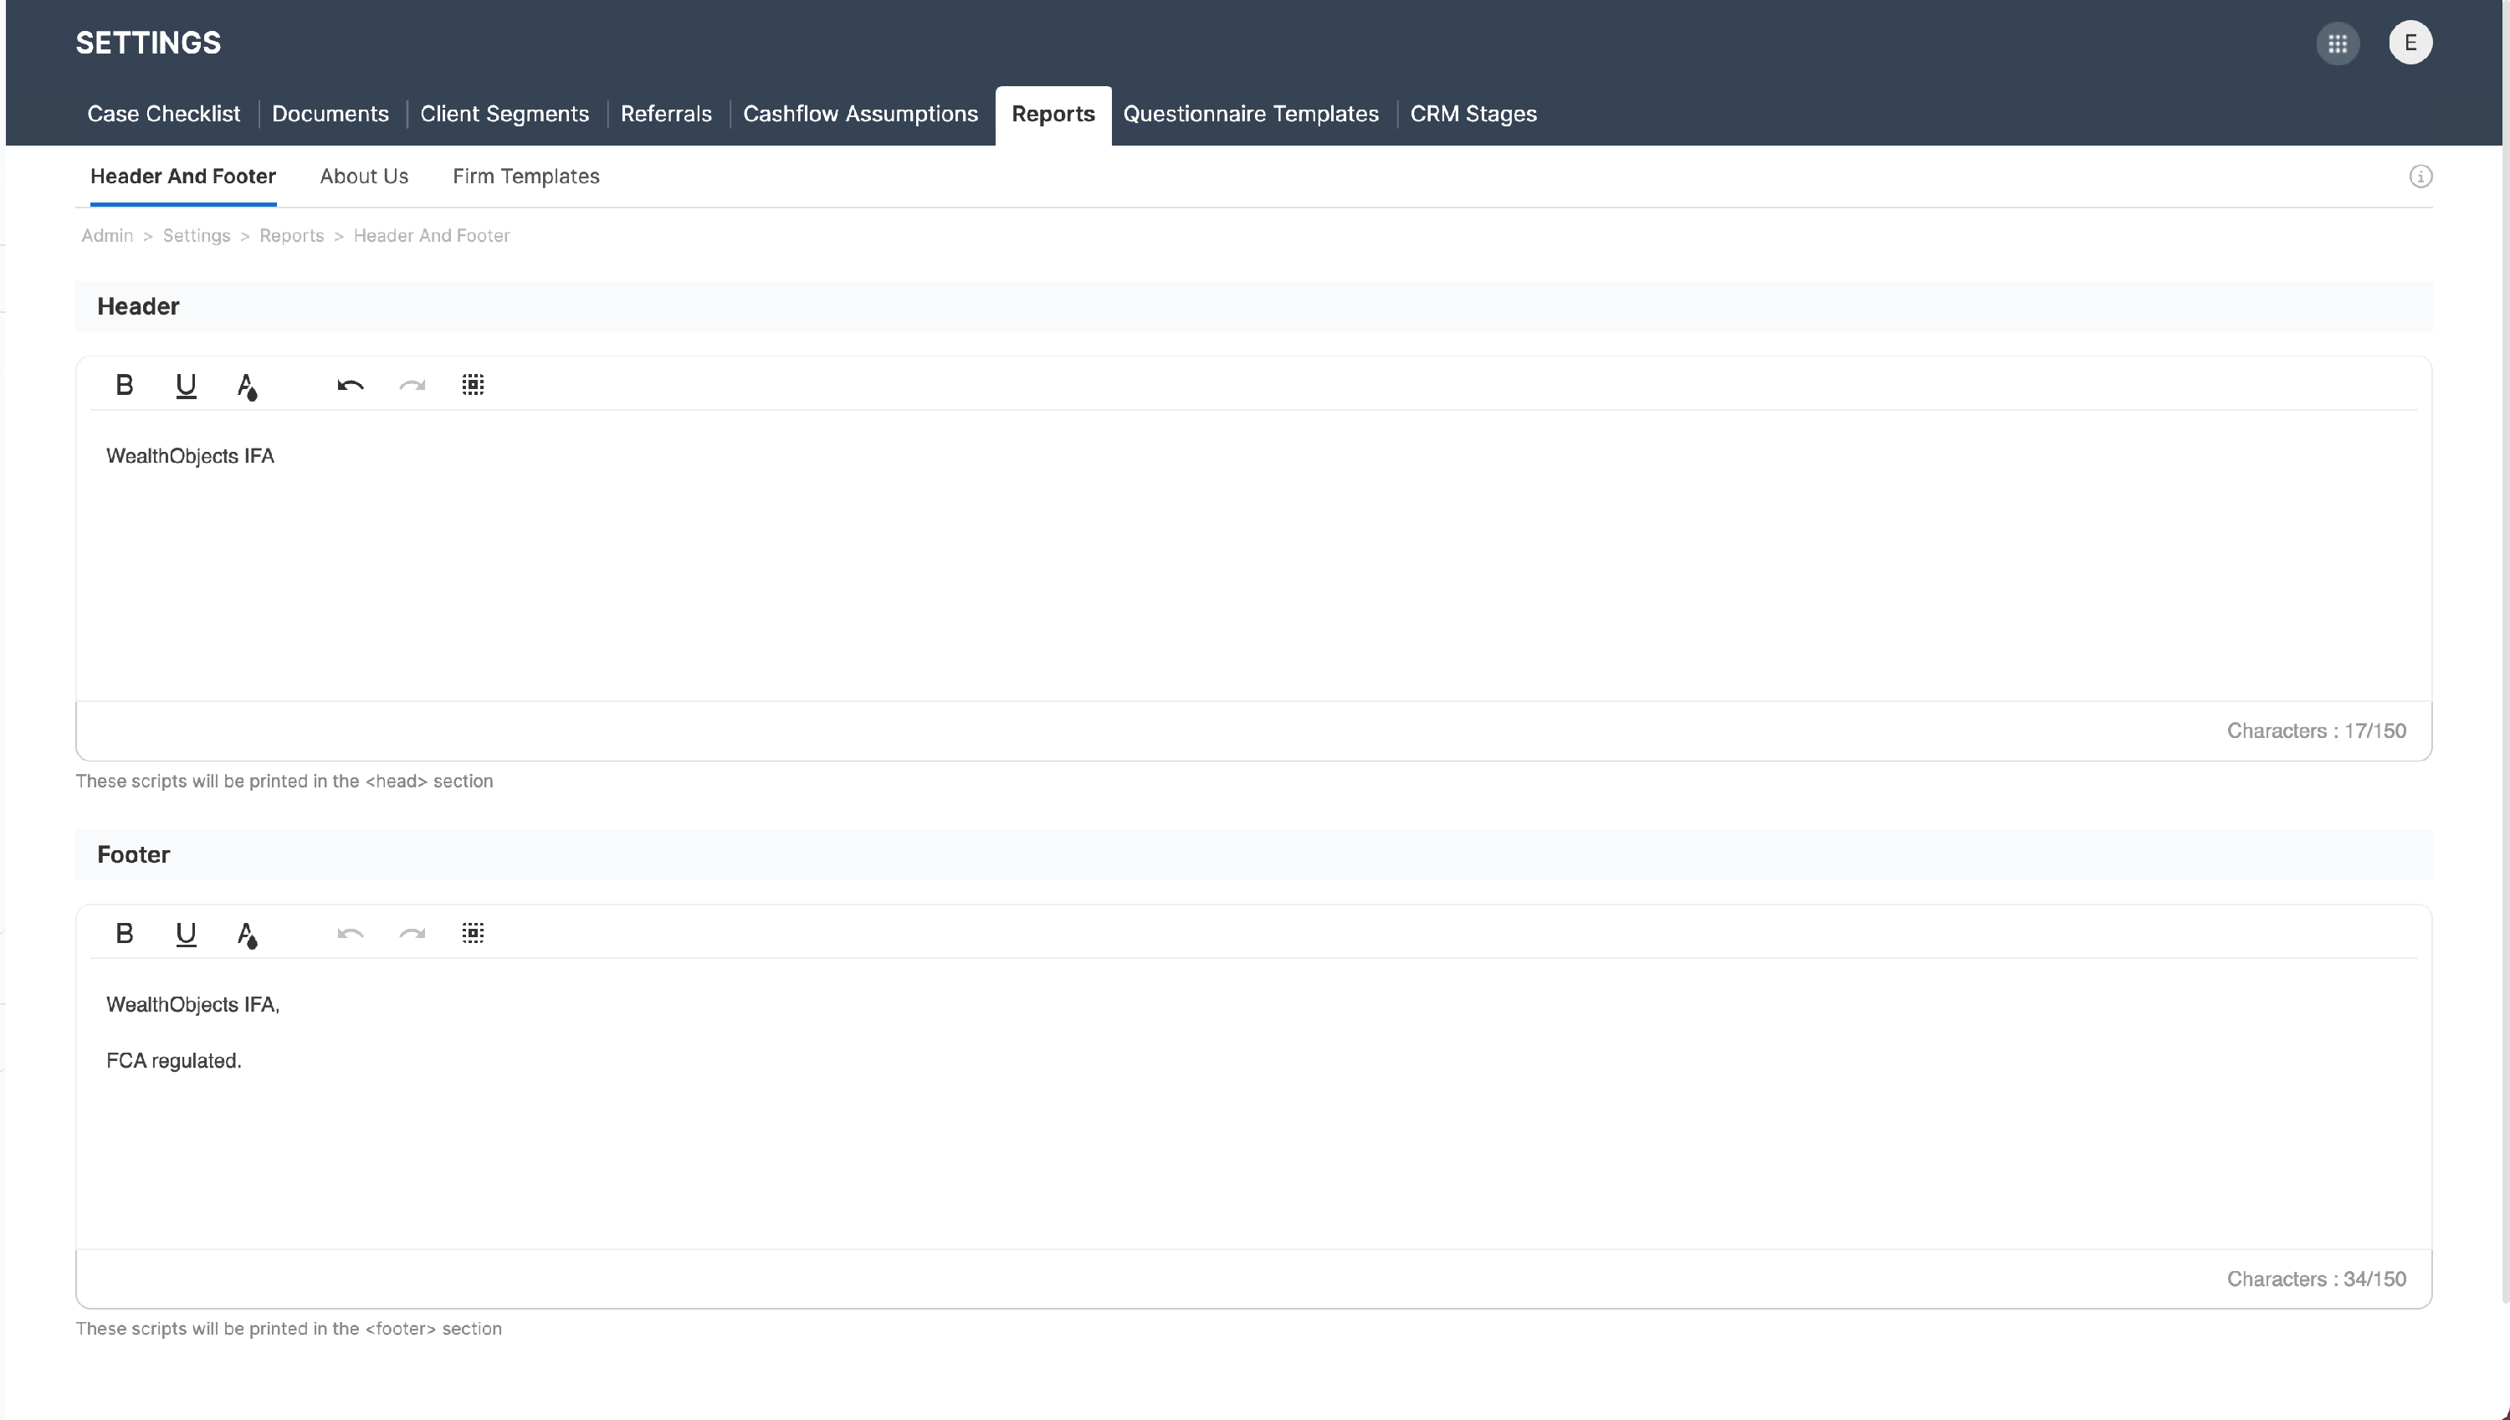The image size is (2510, 1420).
Task: Toggle underline in the Header editor
Action: pos(185,385)
